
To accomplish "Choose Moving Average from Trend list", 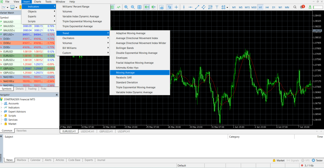I will [140, 73].
